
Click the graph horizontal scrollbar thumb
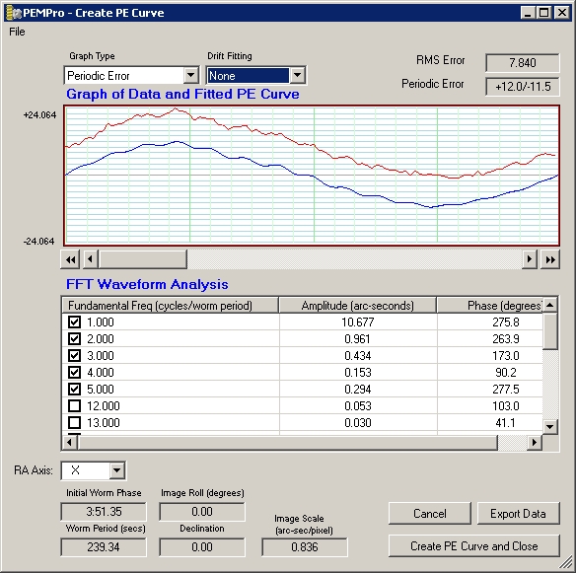pos(143,259)
